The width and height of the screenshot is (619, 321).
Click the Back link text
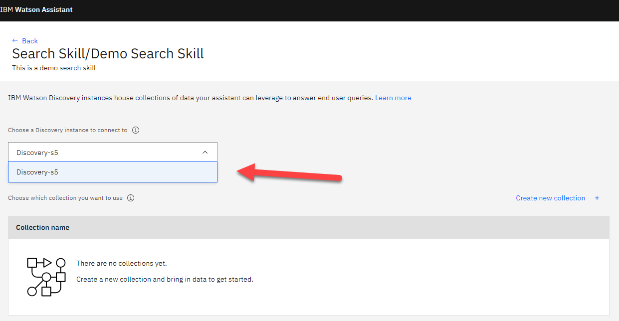point(30,41)
